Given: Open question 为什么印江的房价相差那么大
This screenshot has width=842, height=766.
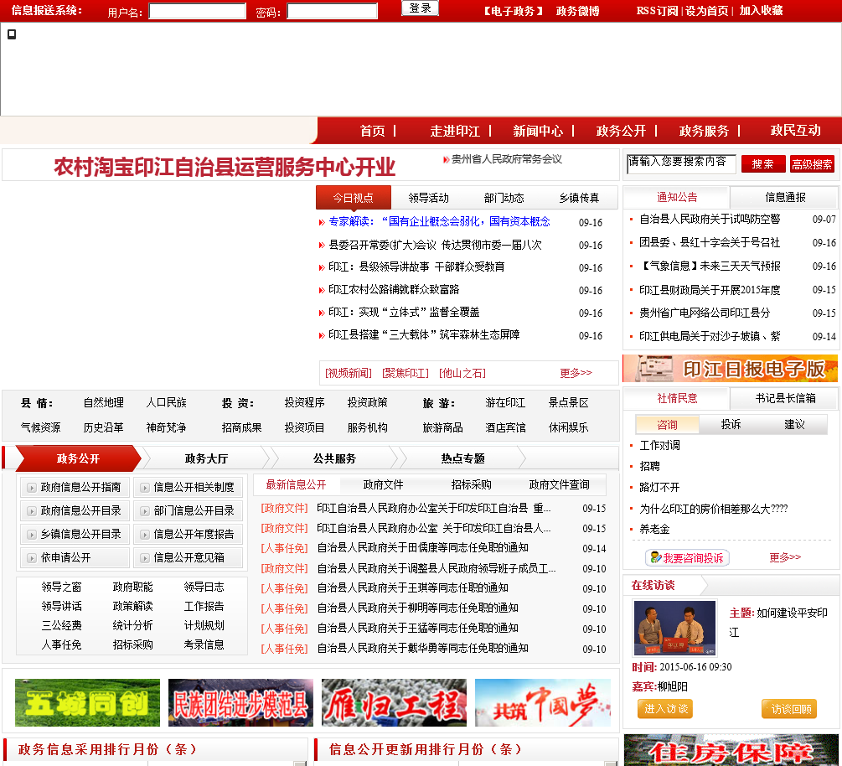Looking at the screenshot, I should click(714, 508).
